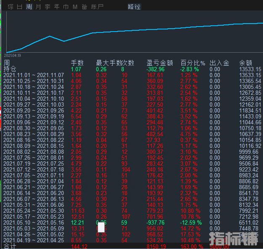This screenshot has height=249, width=263.
Task: Click the blue equity curve peak near the chart's left
Action: pyautogui.click(x=50, y=36)
